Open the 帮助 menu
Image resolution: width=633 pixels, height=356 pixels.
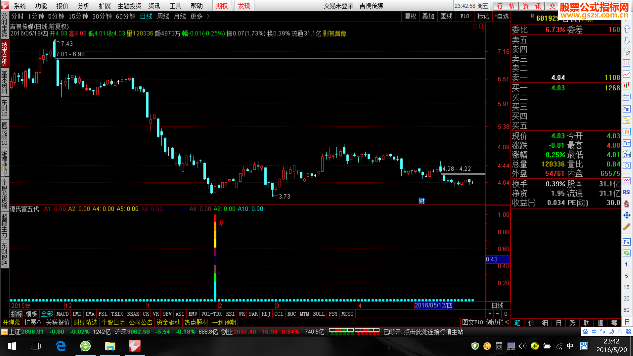coord(197,6)
